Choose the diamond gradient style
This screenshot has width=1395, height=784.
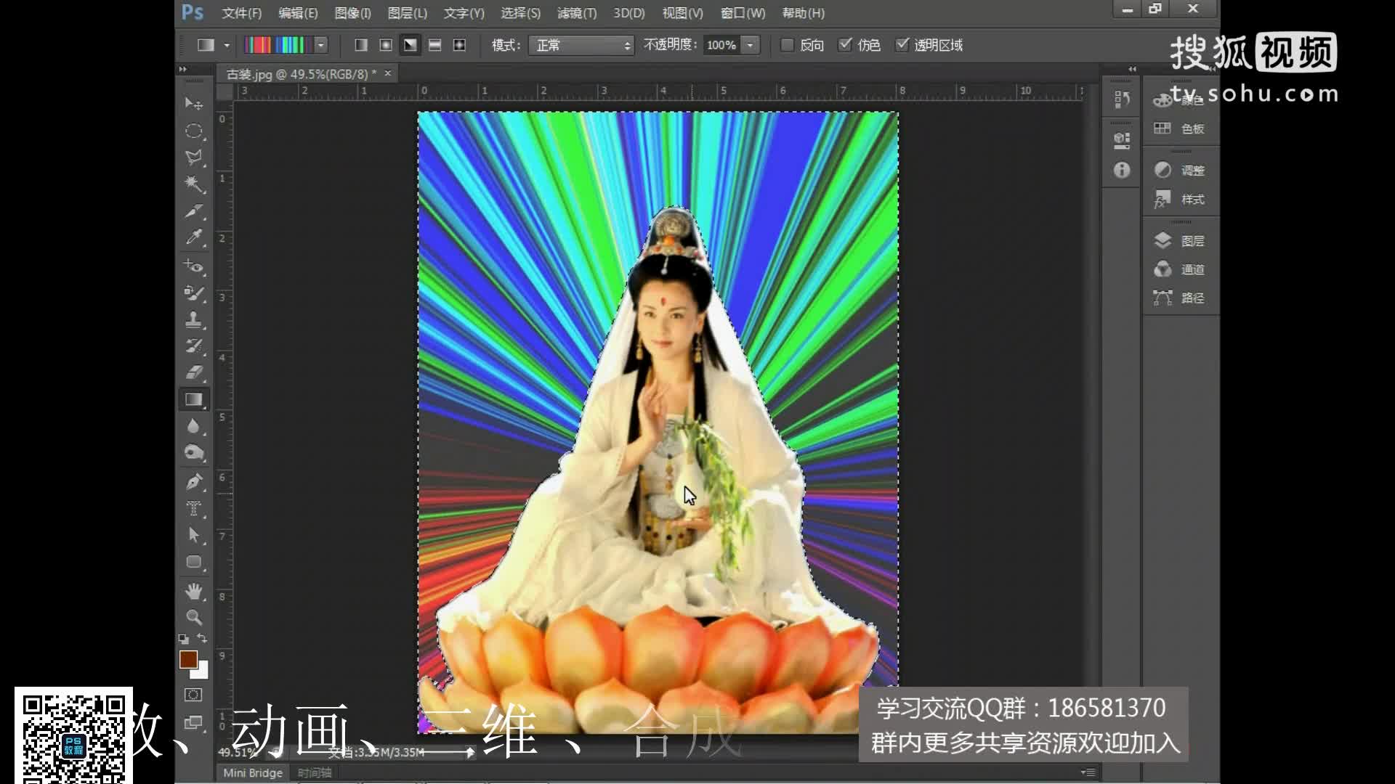[x=460, y=45]
